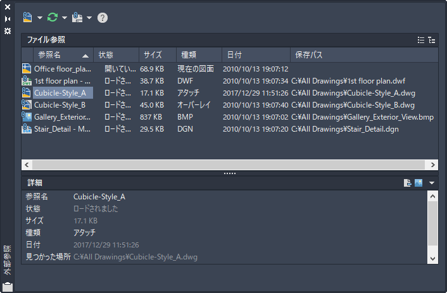Click the overlay icon beside Cubicle-Style_B
Image resolution: width=447 pixels, height=293 pixels.
(27, 104)
